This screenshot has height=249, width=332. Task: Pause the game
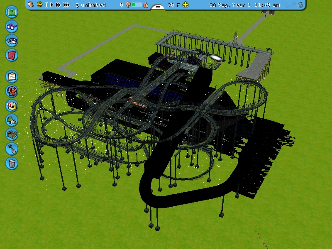point(46,5)
